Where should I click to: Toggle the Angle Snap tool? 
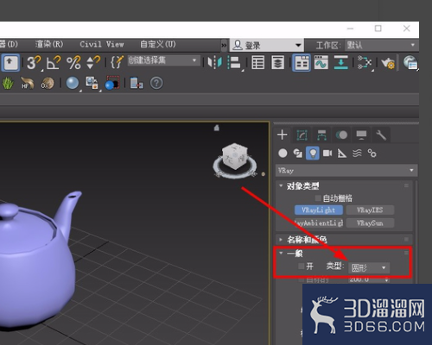click(54, 62)
